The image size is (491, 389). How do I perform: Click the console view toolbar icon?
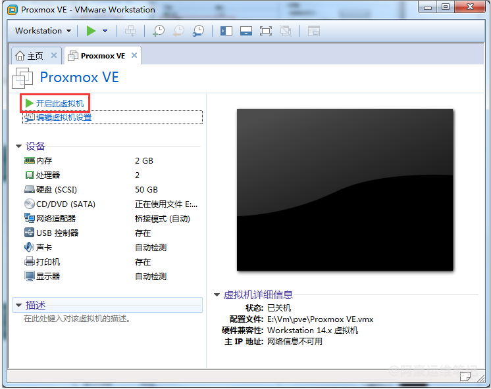point(314,31)
